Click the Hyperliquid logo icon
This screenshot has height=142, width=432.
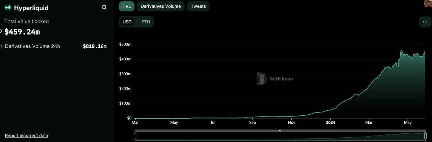click(x=8, y=8)
